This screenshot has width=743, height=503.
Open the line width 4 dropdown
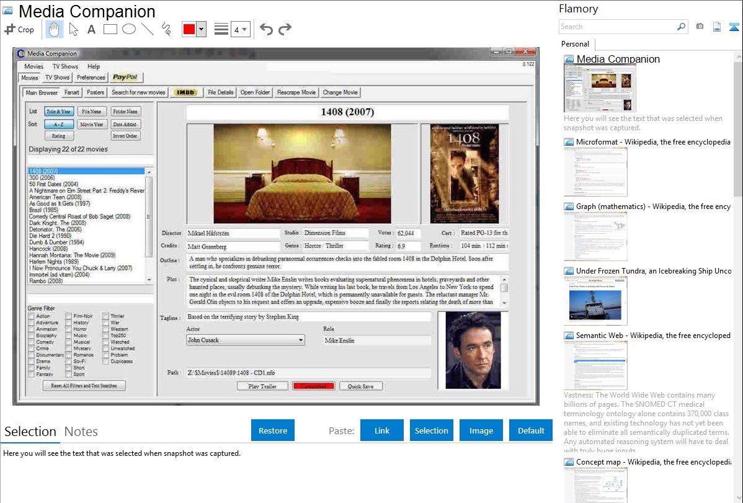point(240,29)
